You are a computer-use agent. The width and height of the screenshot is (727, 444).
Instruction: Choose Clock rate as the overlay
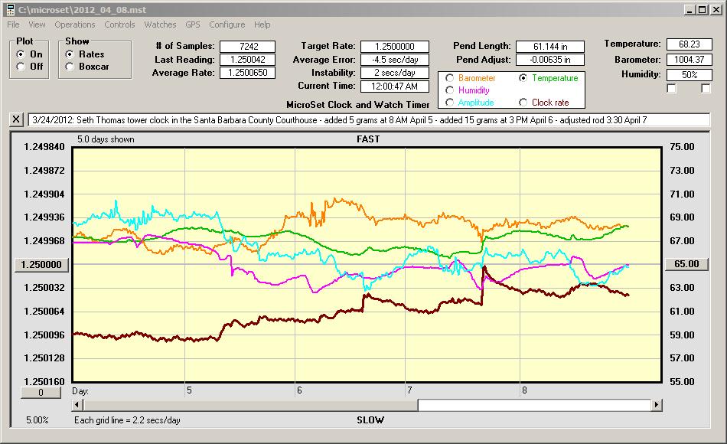click(523, 103)
